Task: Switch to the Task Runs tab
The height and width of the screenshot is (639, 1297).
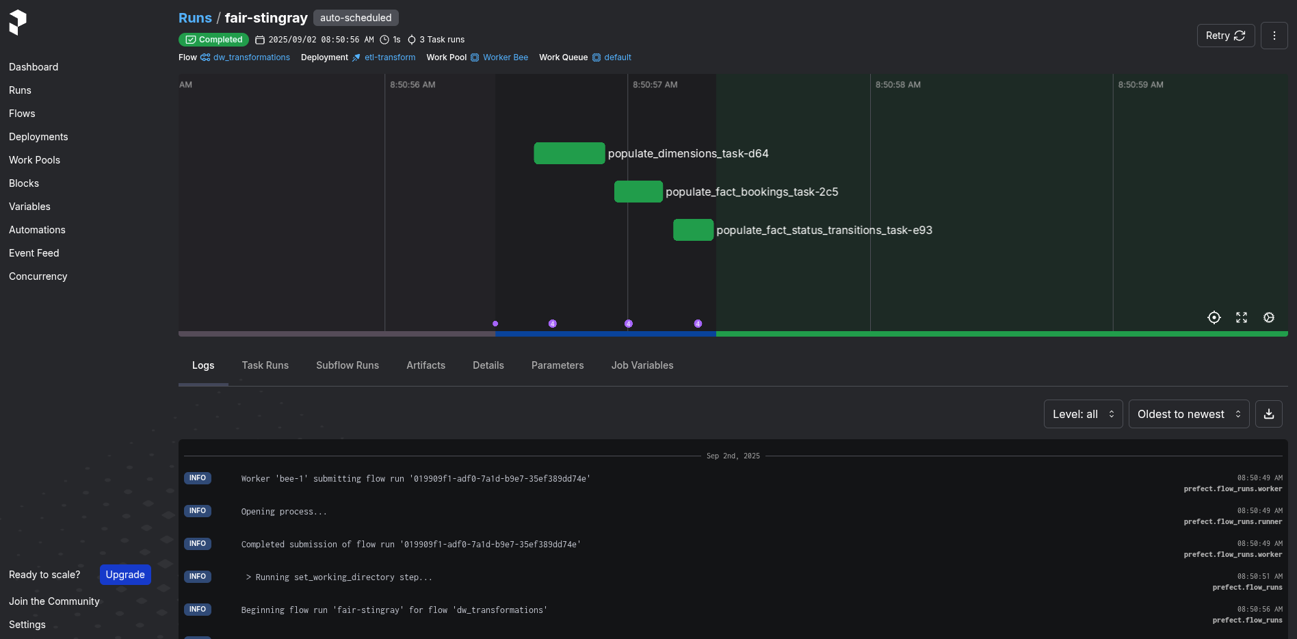Action: tap(265, 365)
